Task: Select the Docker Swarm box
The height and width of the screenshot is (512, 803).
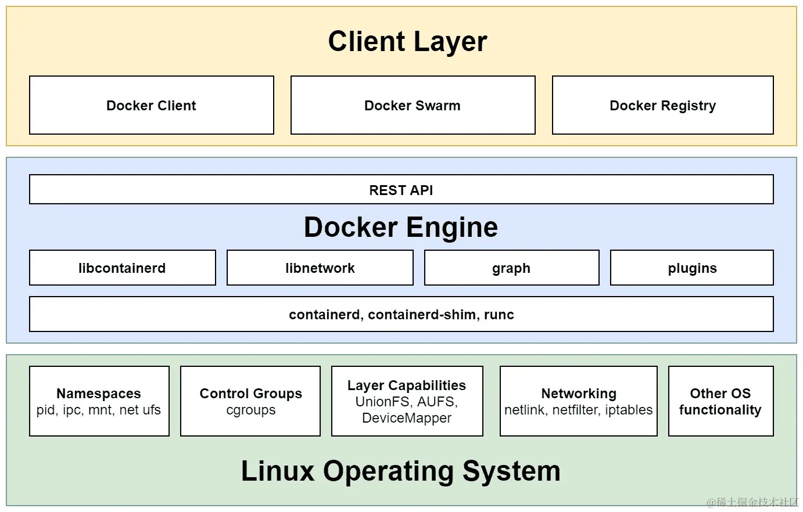Action: (413, 105)
